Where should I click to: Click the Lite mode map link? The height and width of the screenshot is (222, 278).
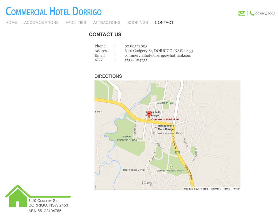[216, 189]
